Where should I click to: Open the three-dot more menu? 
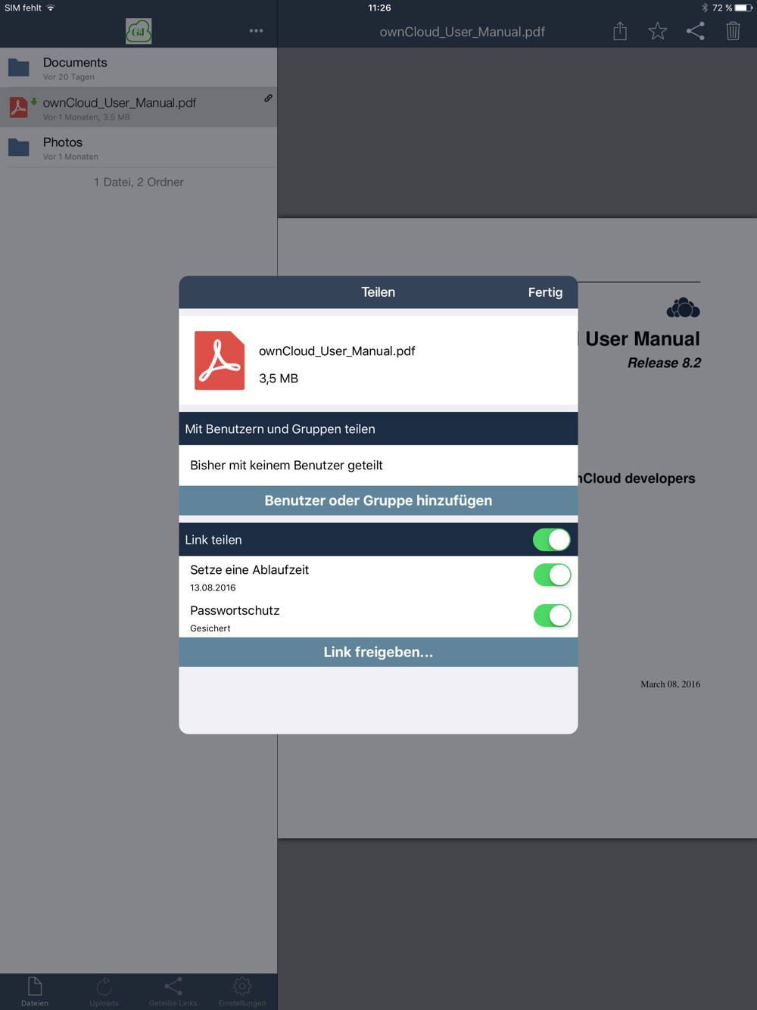pos(257,31)
